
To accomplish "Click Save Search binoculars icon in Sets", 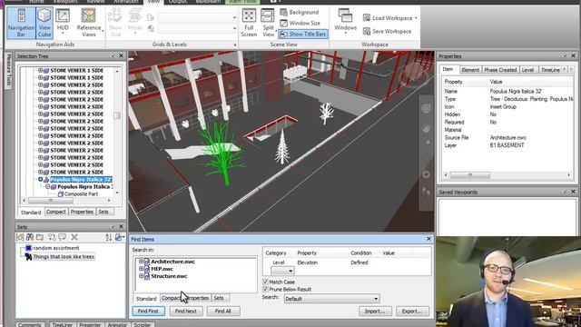I will [x=30, y=237].
